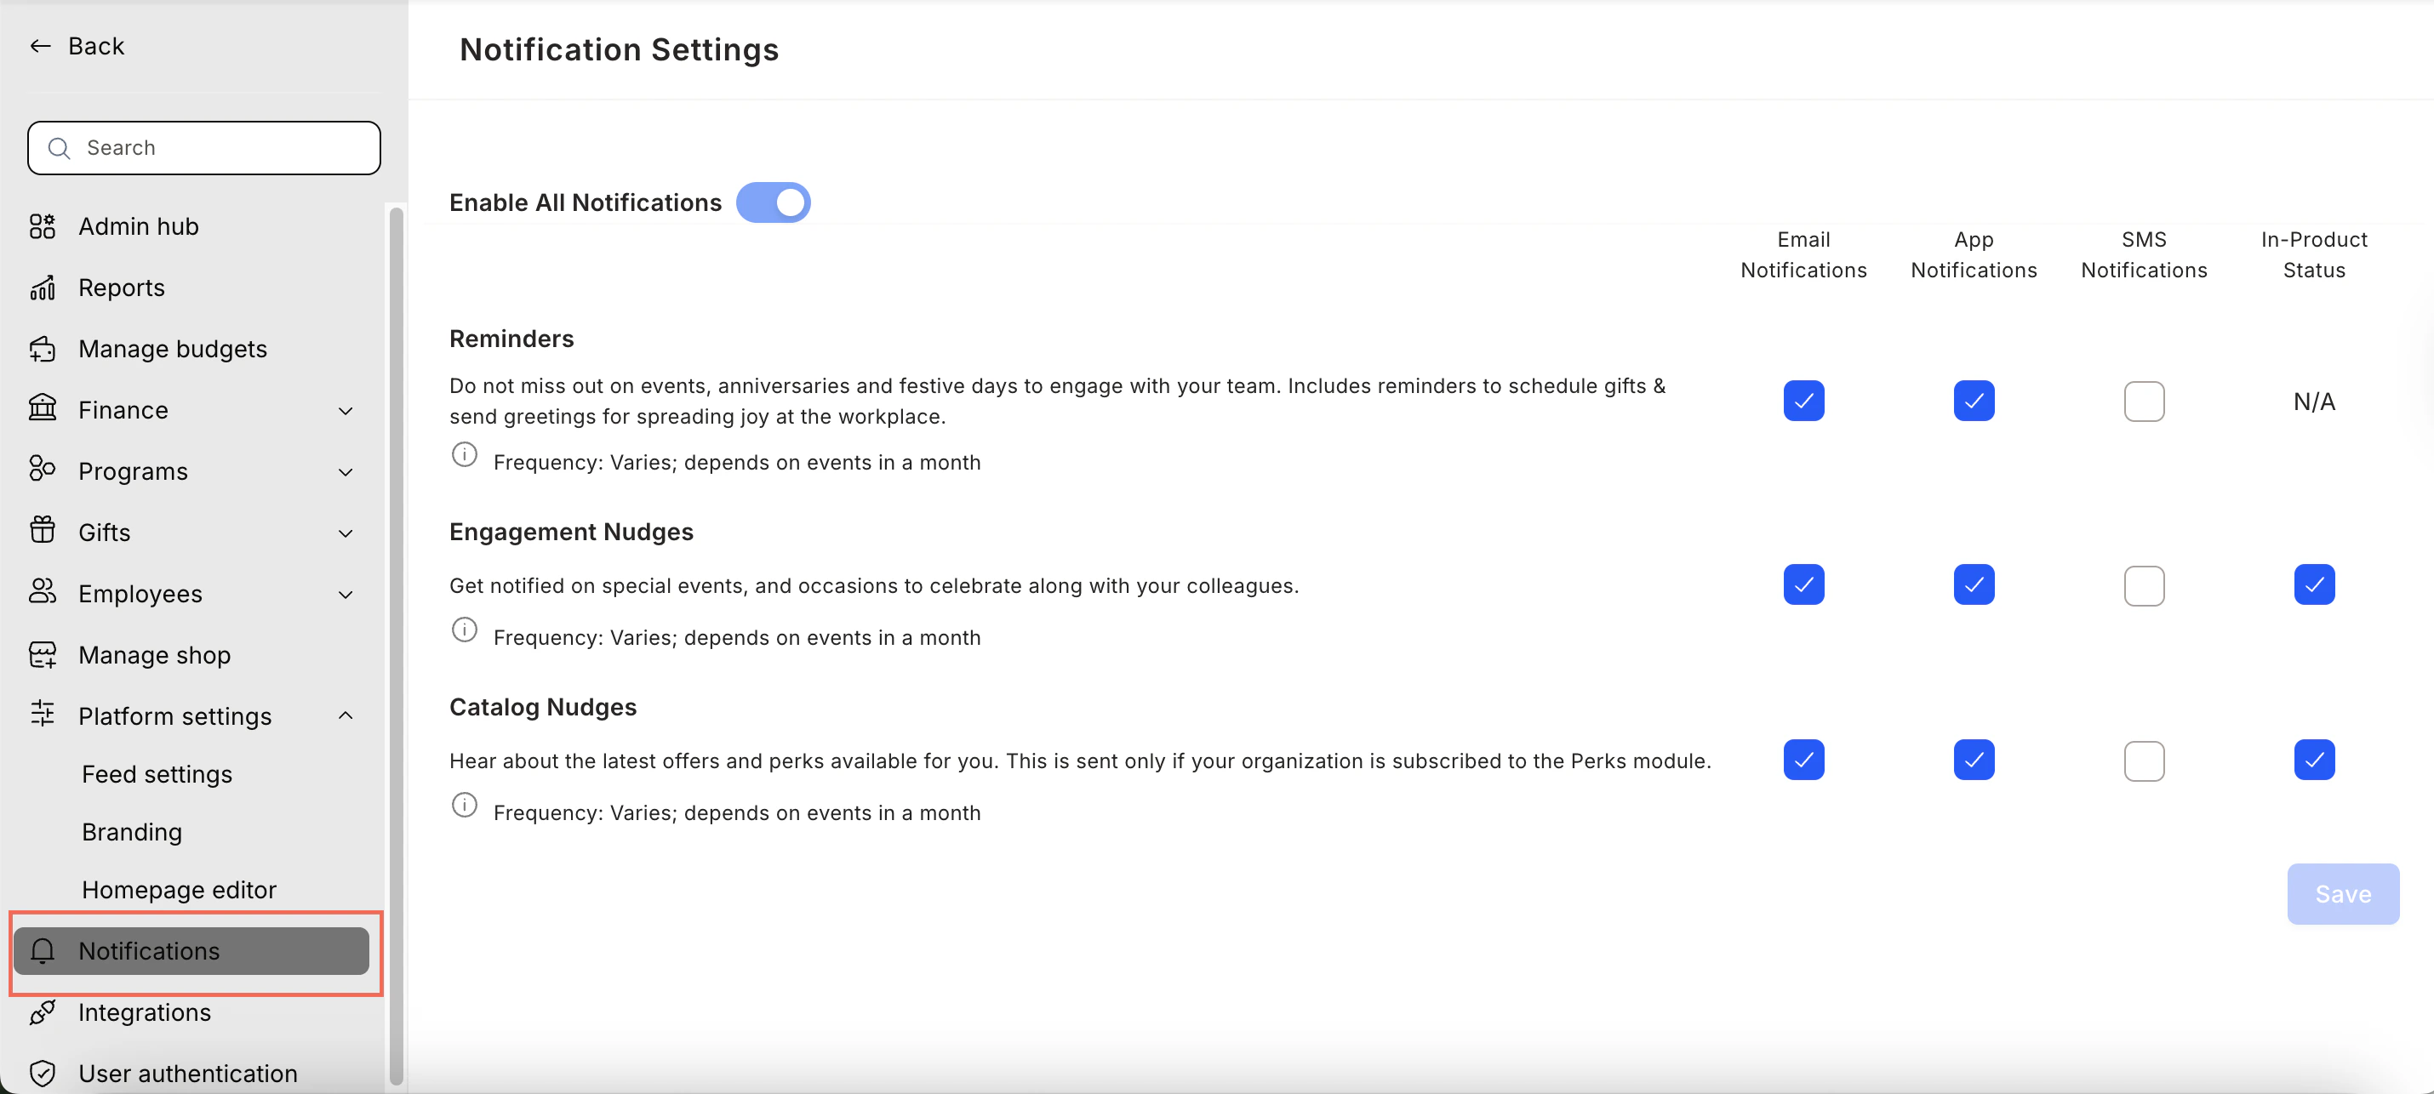This screenshot has height=1094, width=2434.
Task: Uncheck Email Notifications for Engagement Nudges
Action: pos(1803,584)
